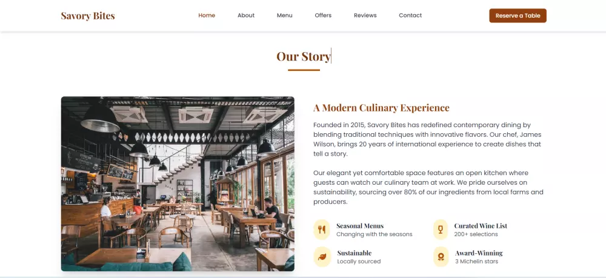Click the Curated Wine List feature title

481,226
